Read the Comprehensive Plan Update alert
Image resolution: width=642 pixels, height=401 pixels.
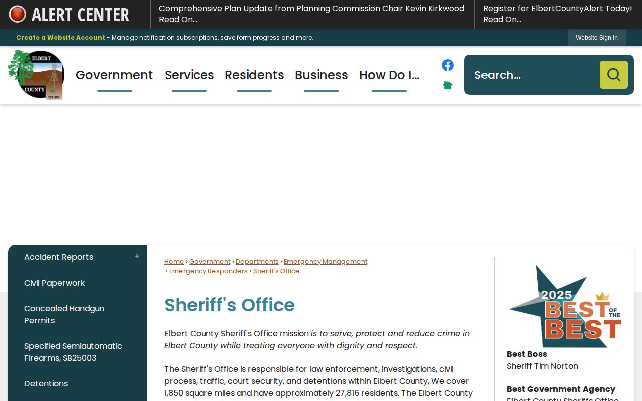(312, 14)
